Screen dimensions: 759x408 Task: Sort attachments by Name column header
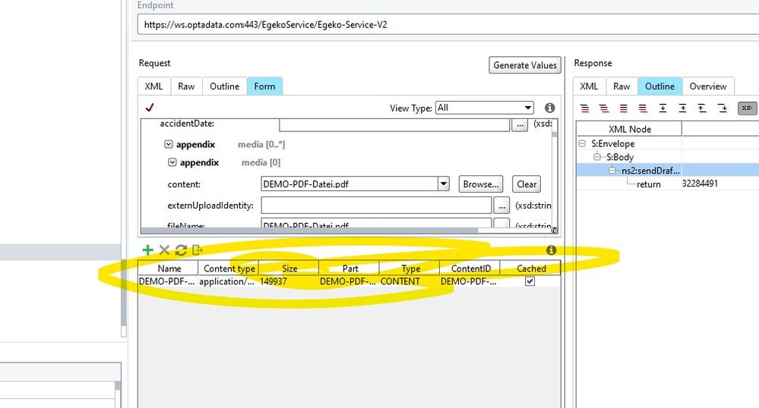(x=169, y=268)
